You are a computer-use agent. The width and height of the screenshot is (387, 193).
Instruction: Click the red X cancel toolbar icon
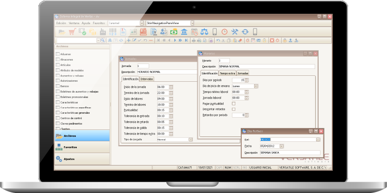(x=272, y=40)
